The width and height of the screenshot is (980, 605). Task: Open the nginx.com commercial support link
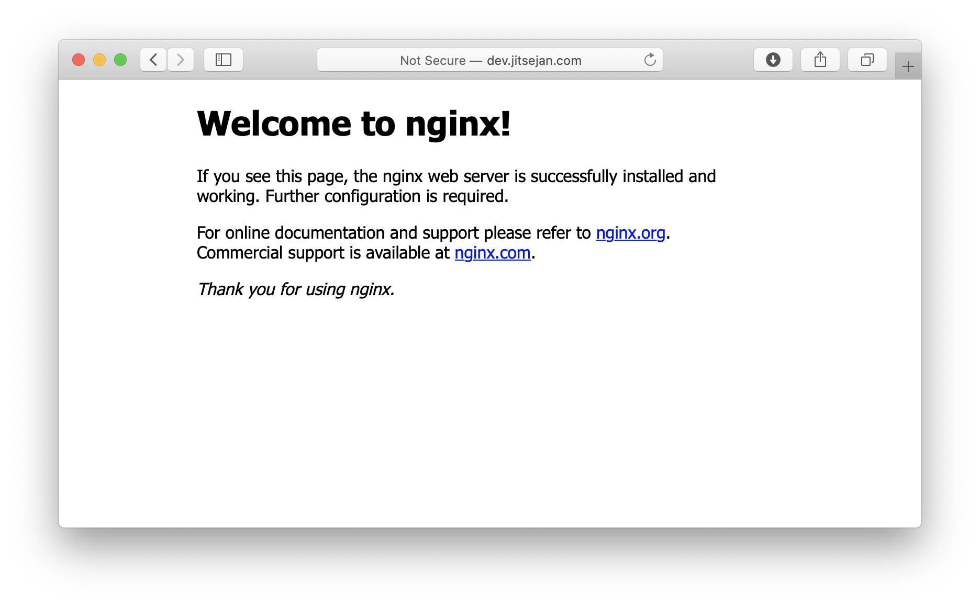click(493, 253)
